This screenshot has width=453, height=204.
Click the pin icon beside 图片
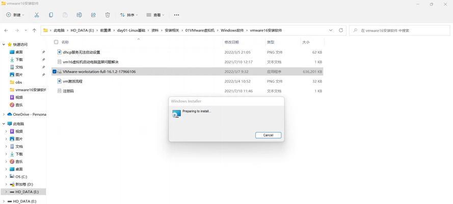coord(43,74)
